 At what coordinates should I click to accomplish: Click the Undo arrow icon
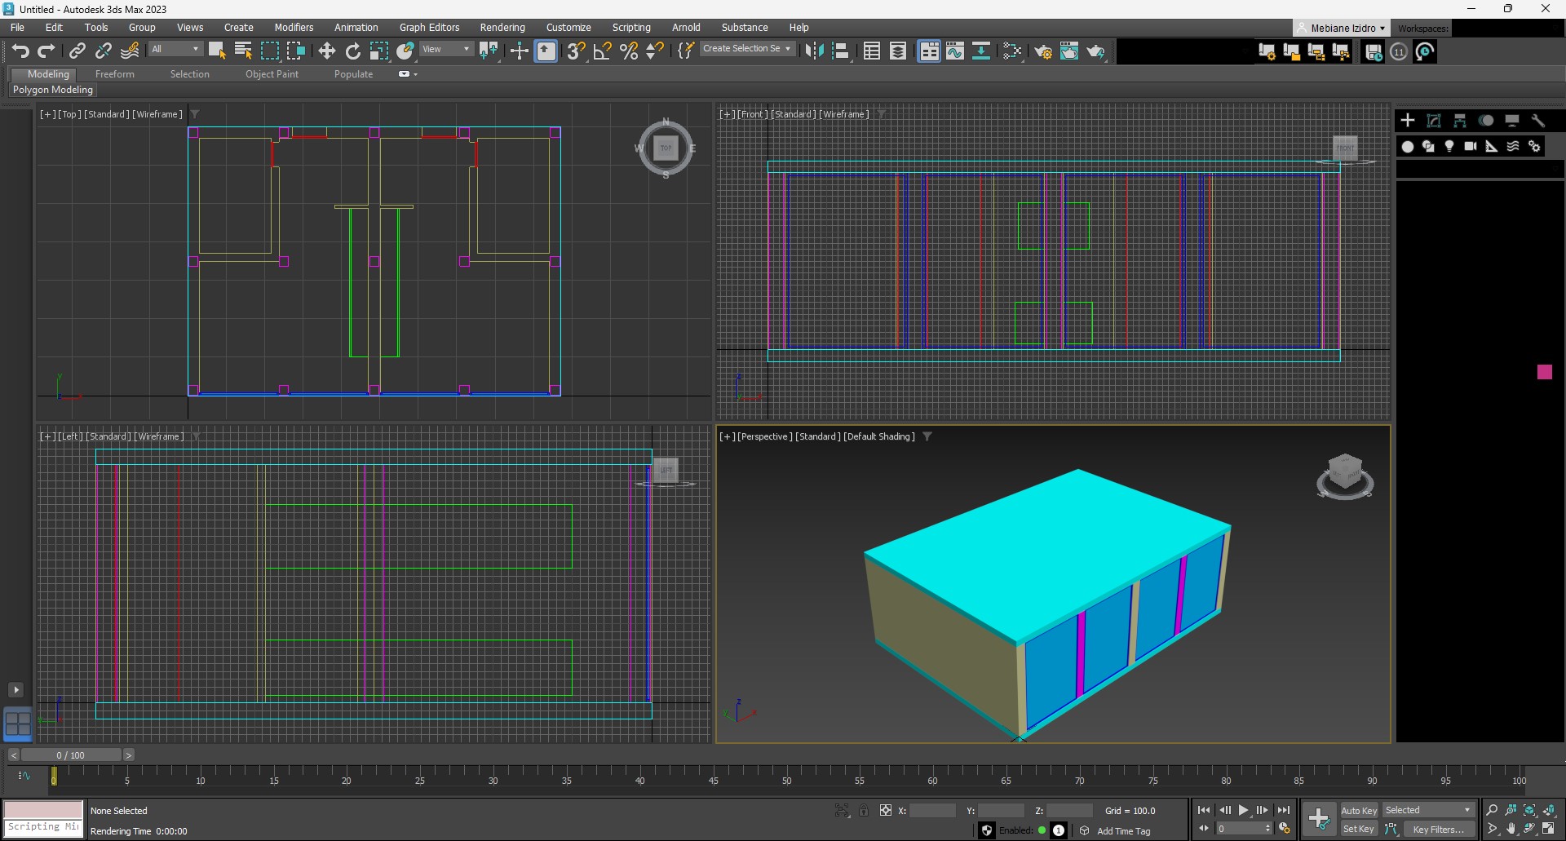click(20, 51)
